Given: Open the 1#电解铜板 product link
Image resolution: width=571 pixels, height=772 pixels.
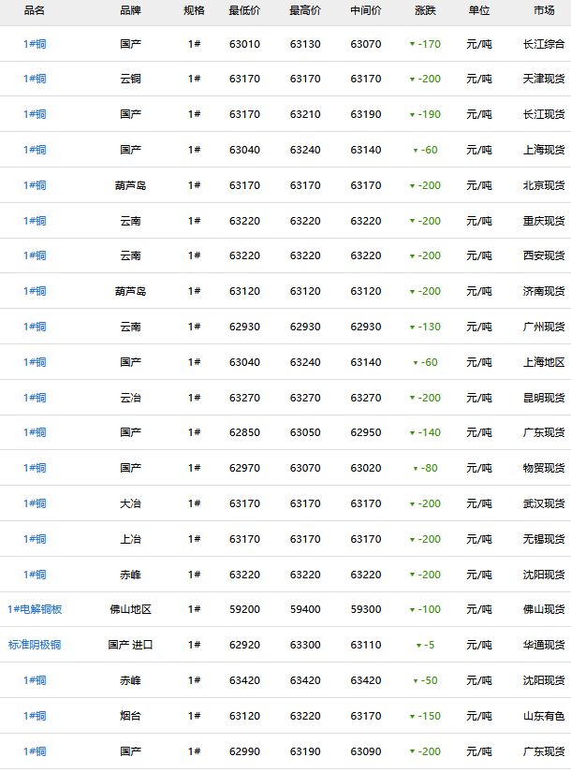Looking at the screenshot, I should [35, 609].
